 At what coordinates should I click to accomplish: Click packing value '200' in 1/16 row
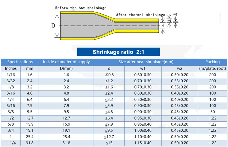pyautogui.click(x=212, y=75)
